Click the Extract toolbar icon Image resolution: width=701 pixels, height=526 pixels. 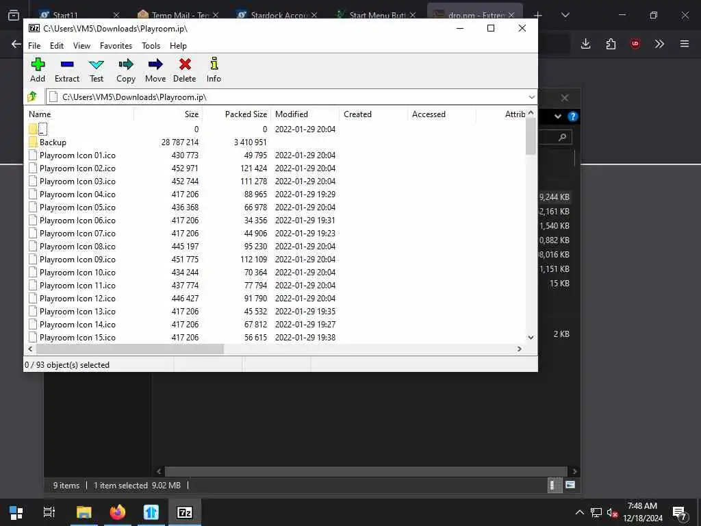point(67,64)
